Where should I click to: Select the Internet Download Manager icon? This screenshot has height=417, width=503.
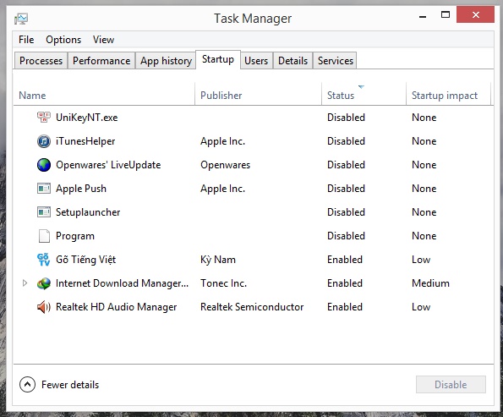[44, 283]
